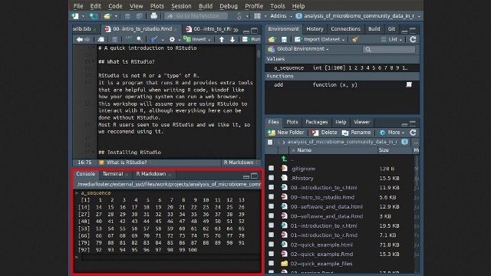The height and width of the screenshot is (276, 491).
Task: Switch to the History tab
Action: 315,29
